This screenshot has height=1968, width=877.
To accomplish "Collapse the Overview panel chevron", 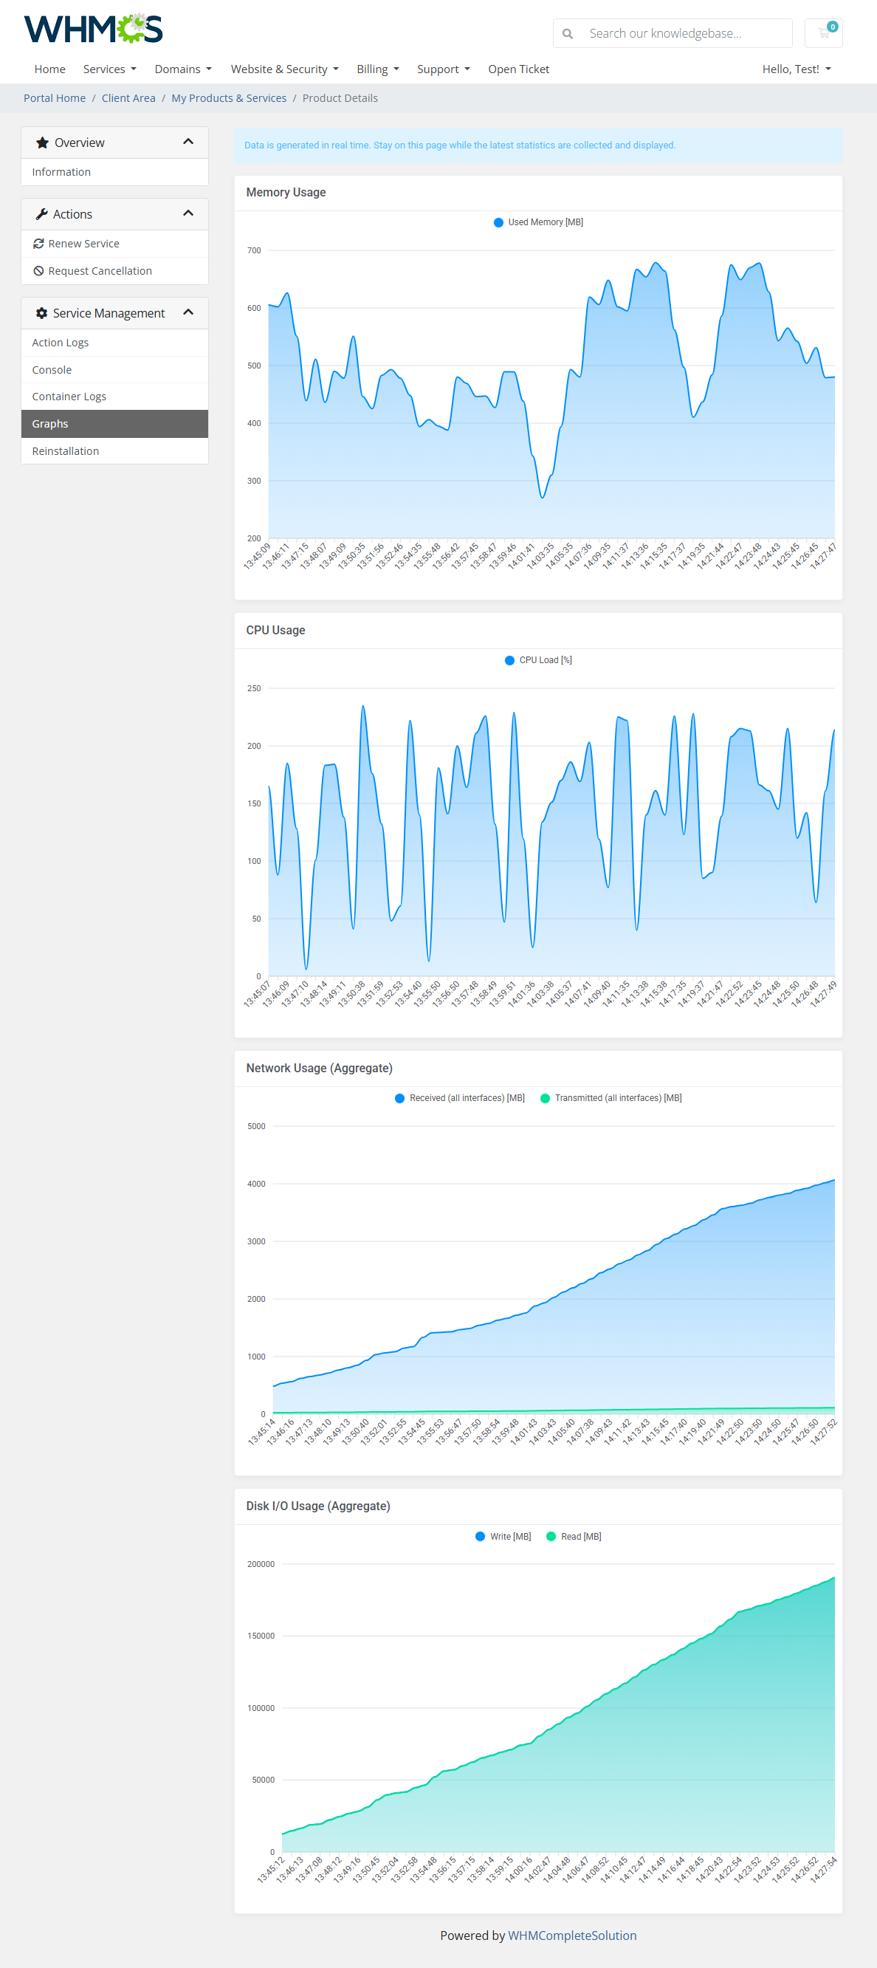I will tap(189, 142).
